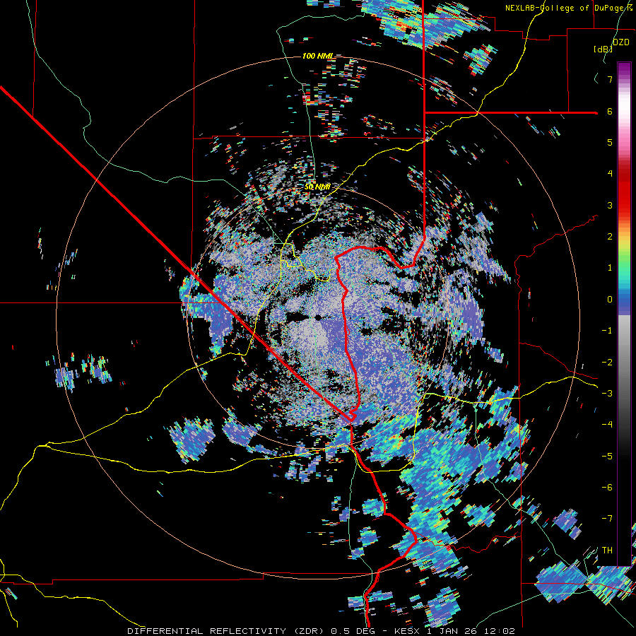Click the -2 value on the color scale
636x636 pixels.
(607, 362)
